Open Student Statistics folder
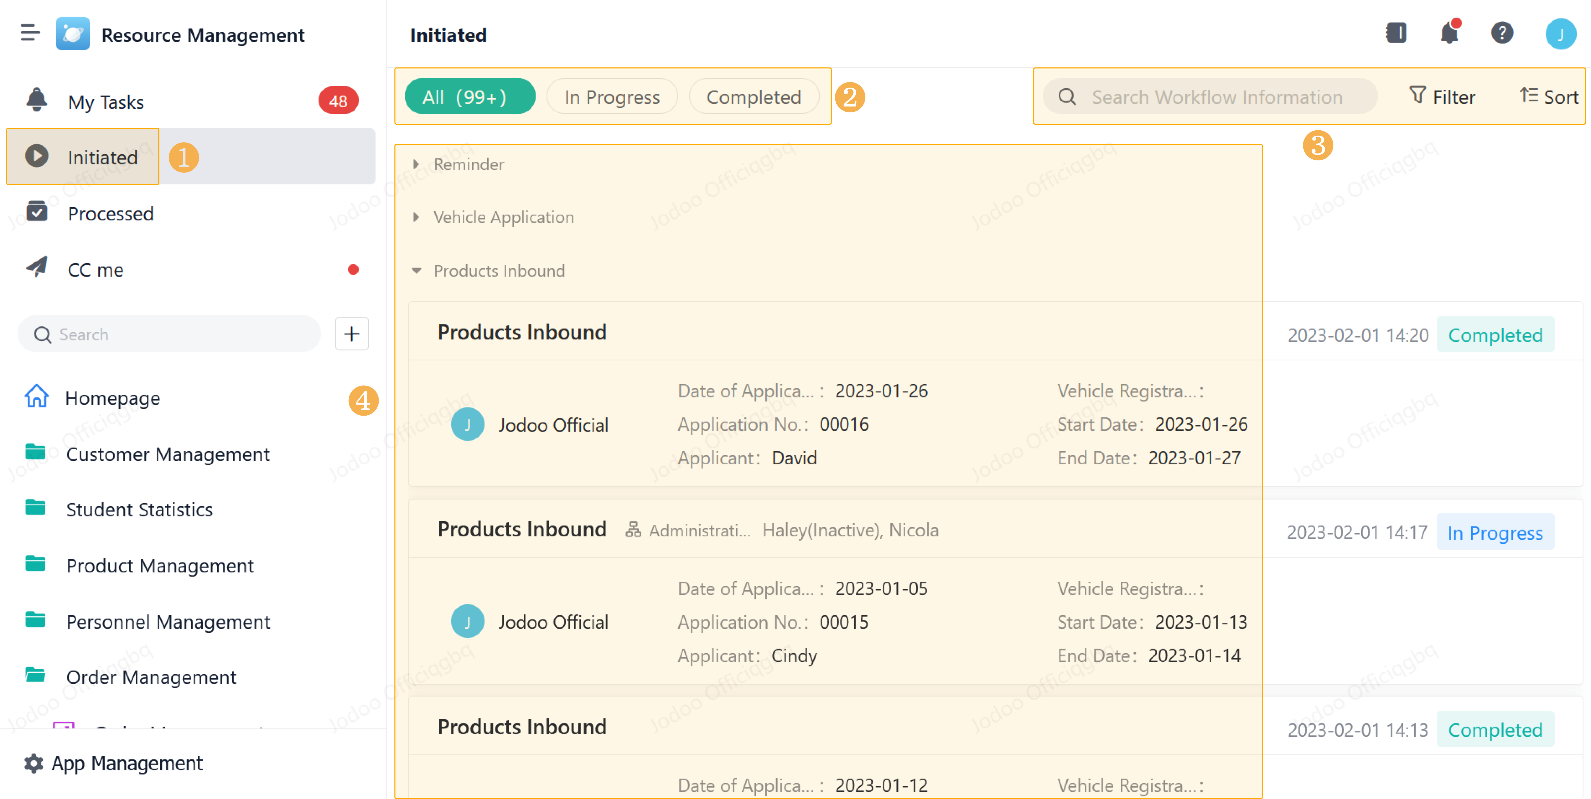Screen dimensions: 1591x799 click(190, 509)
